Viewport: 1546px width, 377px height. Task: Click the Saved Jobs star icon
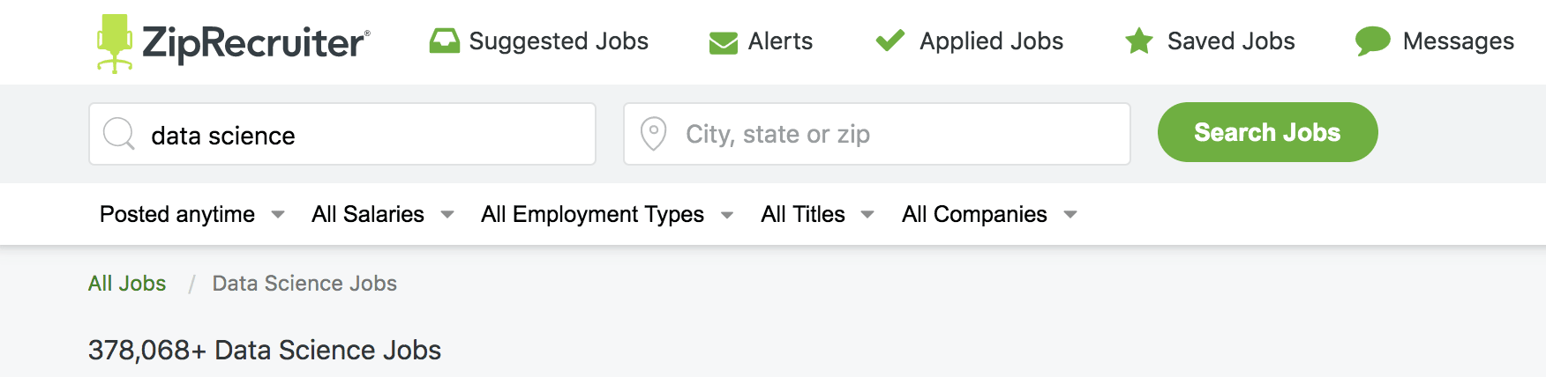[1139, 41]
